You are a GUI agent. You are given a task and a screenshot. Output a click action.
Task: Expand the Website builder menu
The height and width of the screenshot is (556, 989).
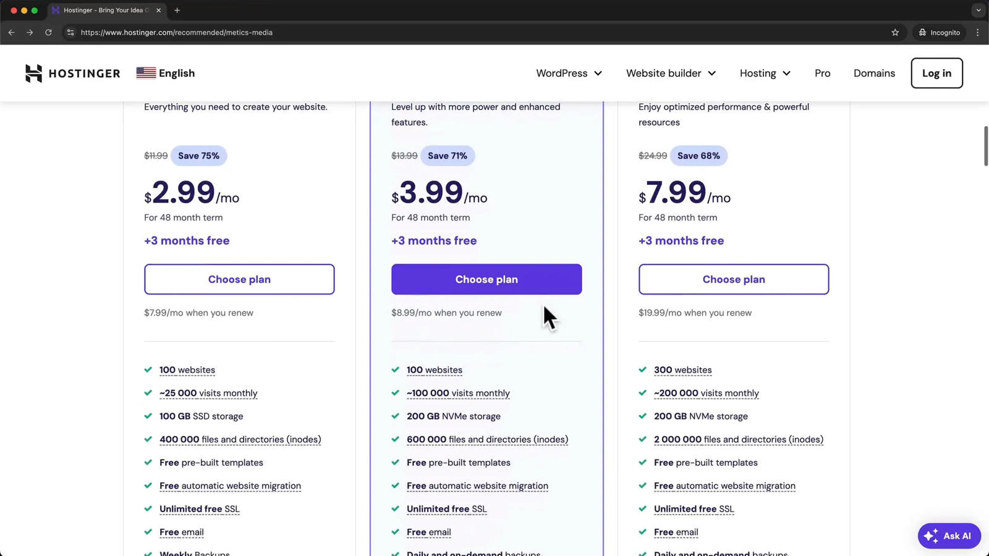pyautogui.click(x=671, y=73)
